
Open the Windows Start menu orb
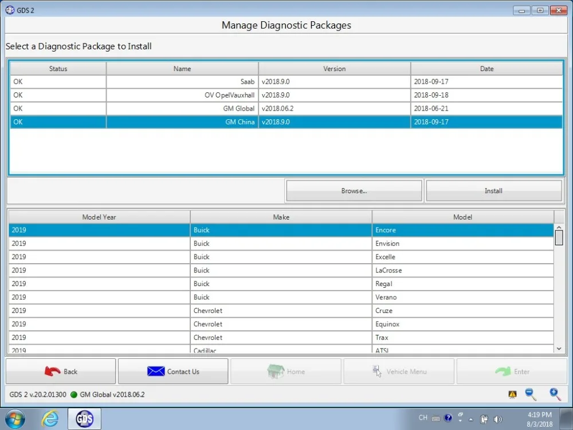tap(15, 419)
